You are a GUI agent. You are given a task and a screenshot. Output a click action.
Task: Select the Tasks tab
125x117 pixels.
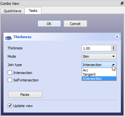33,11
